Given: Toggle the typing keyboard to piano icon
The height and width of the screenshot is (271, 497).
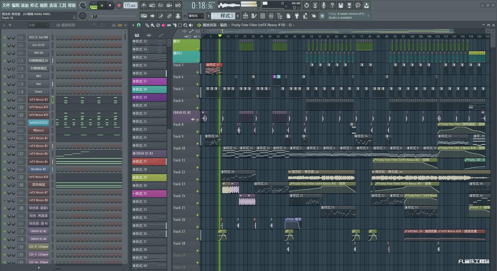Looking at the screenshot, I should coord(144,16).
